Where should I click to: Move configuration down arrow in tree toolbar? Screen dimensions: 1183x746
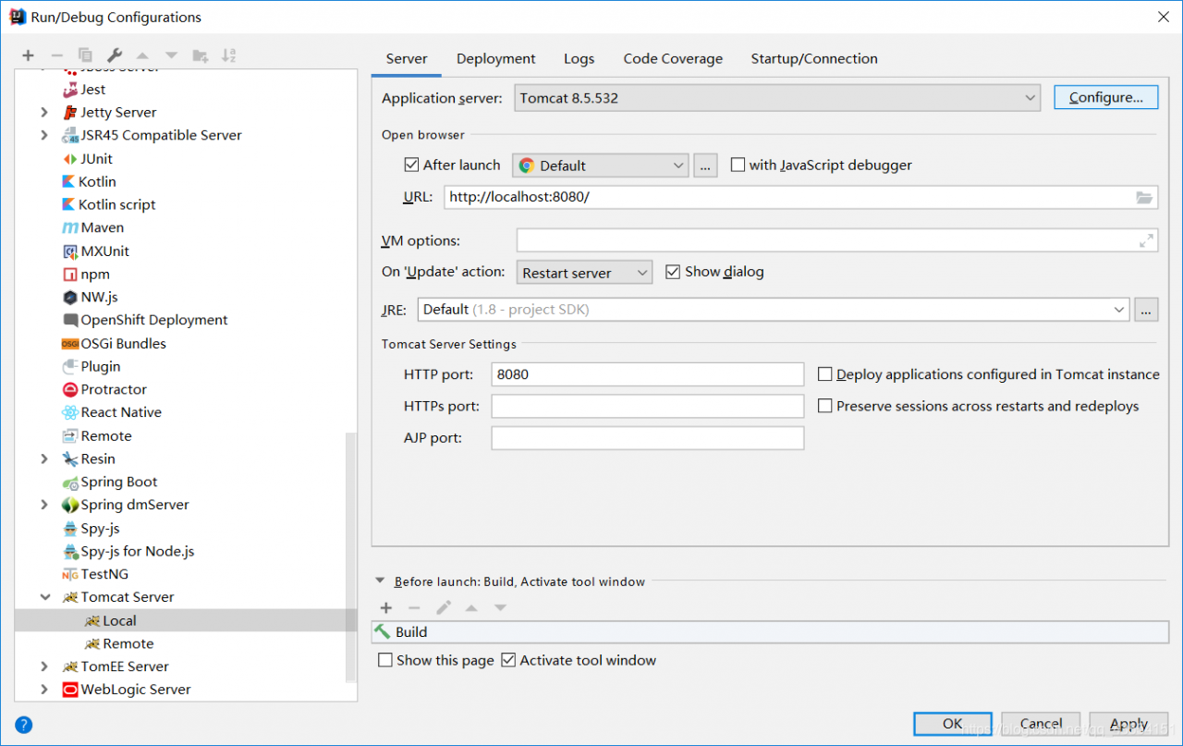(171, 55)
